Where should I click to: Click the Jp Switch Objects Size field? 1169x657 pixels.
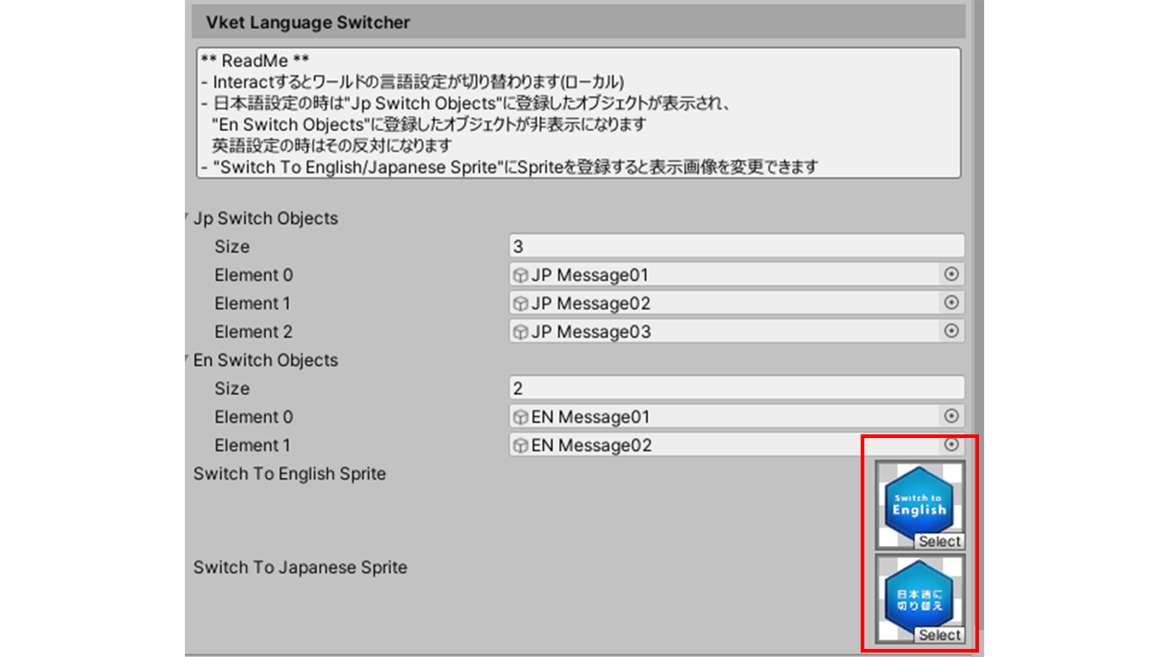736,246
